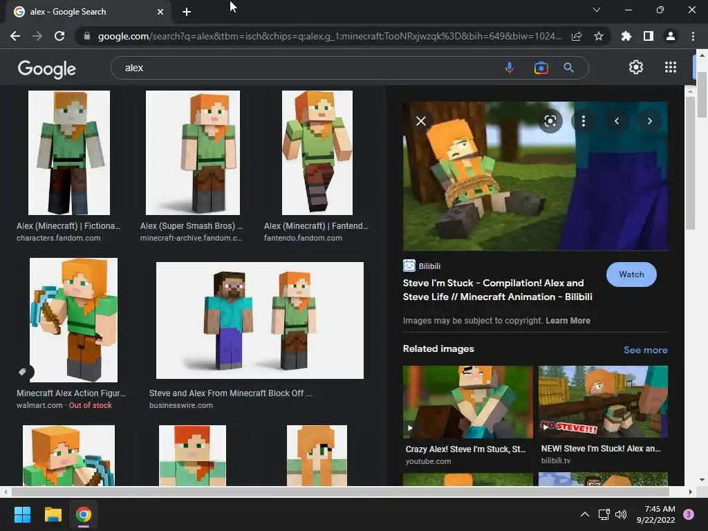Image resolution: width=708 pixels, height=531 pixels.
Task: Open the 'Steve and Alex From Minecraft' thumbnail
Action: 260,320
